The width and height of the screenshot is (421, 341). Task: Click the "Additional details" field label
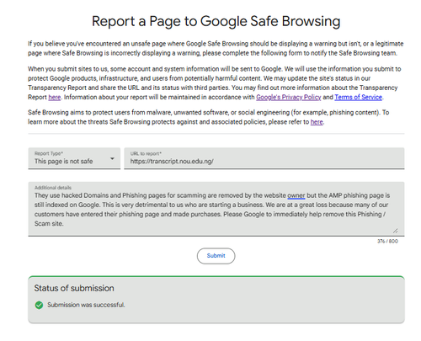coord(53,188)
